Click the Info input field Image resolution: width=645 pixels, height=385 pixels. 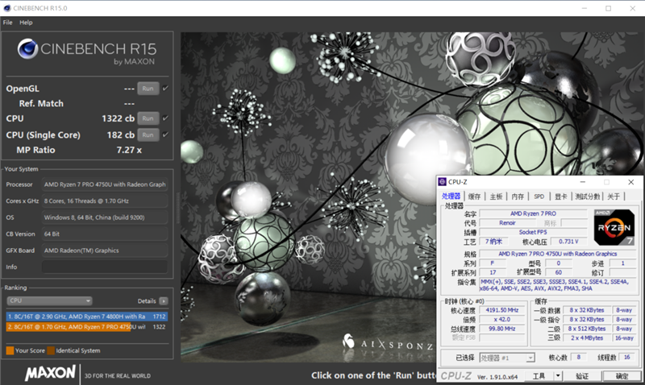click(105, 267)
